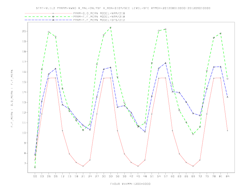Click x-axis tick label 45
This screenshot has width=248, height=192.
pyautogui.click(x=138, y=176)
